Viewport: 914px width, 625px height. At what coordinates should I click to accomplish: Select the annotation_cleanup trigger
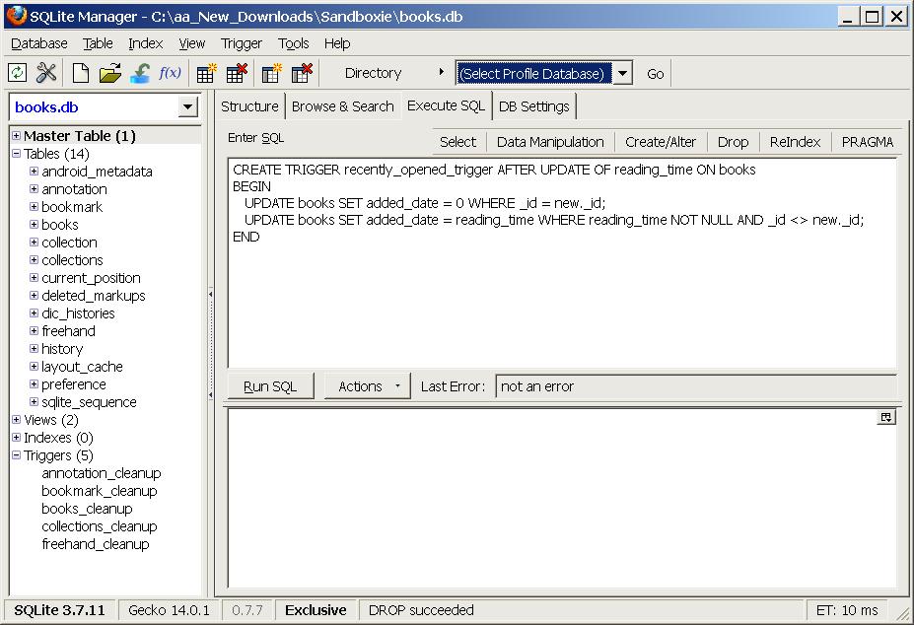click(101, 473)
